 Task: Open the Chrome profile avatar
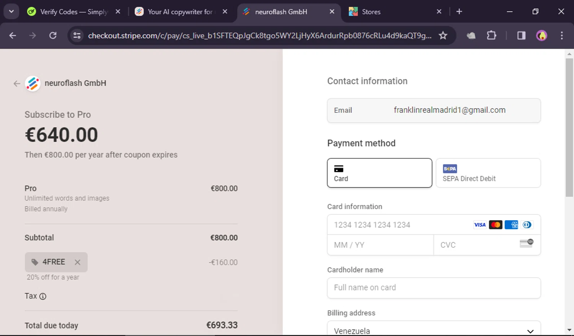[x=541, y=36]
